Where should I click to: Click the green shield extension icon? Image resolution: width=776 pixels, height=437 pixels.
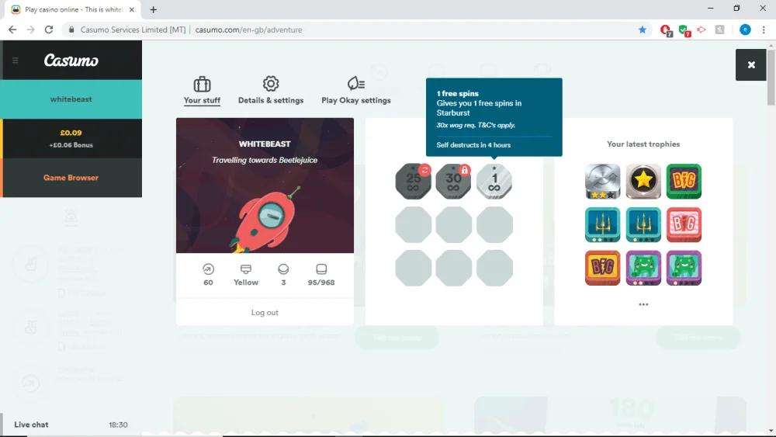(684, 30)
